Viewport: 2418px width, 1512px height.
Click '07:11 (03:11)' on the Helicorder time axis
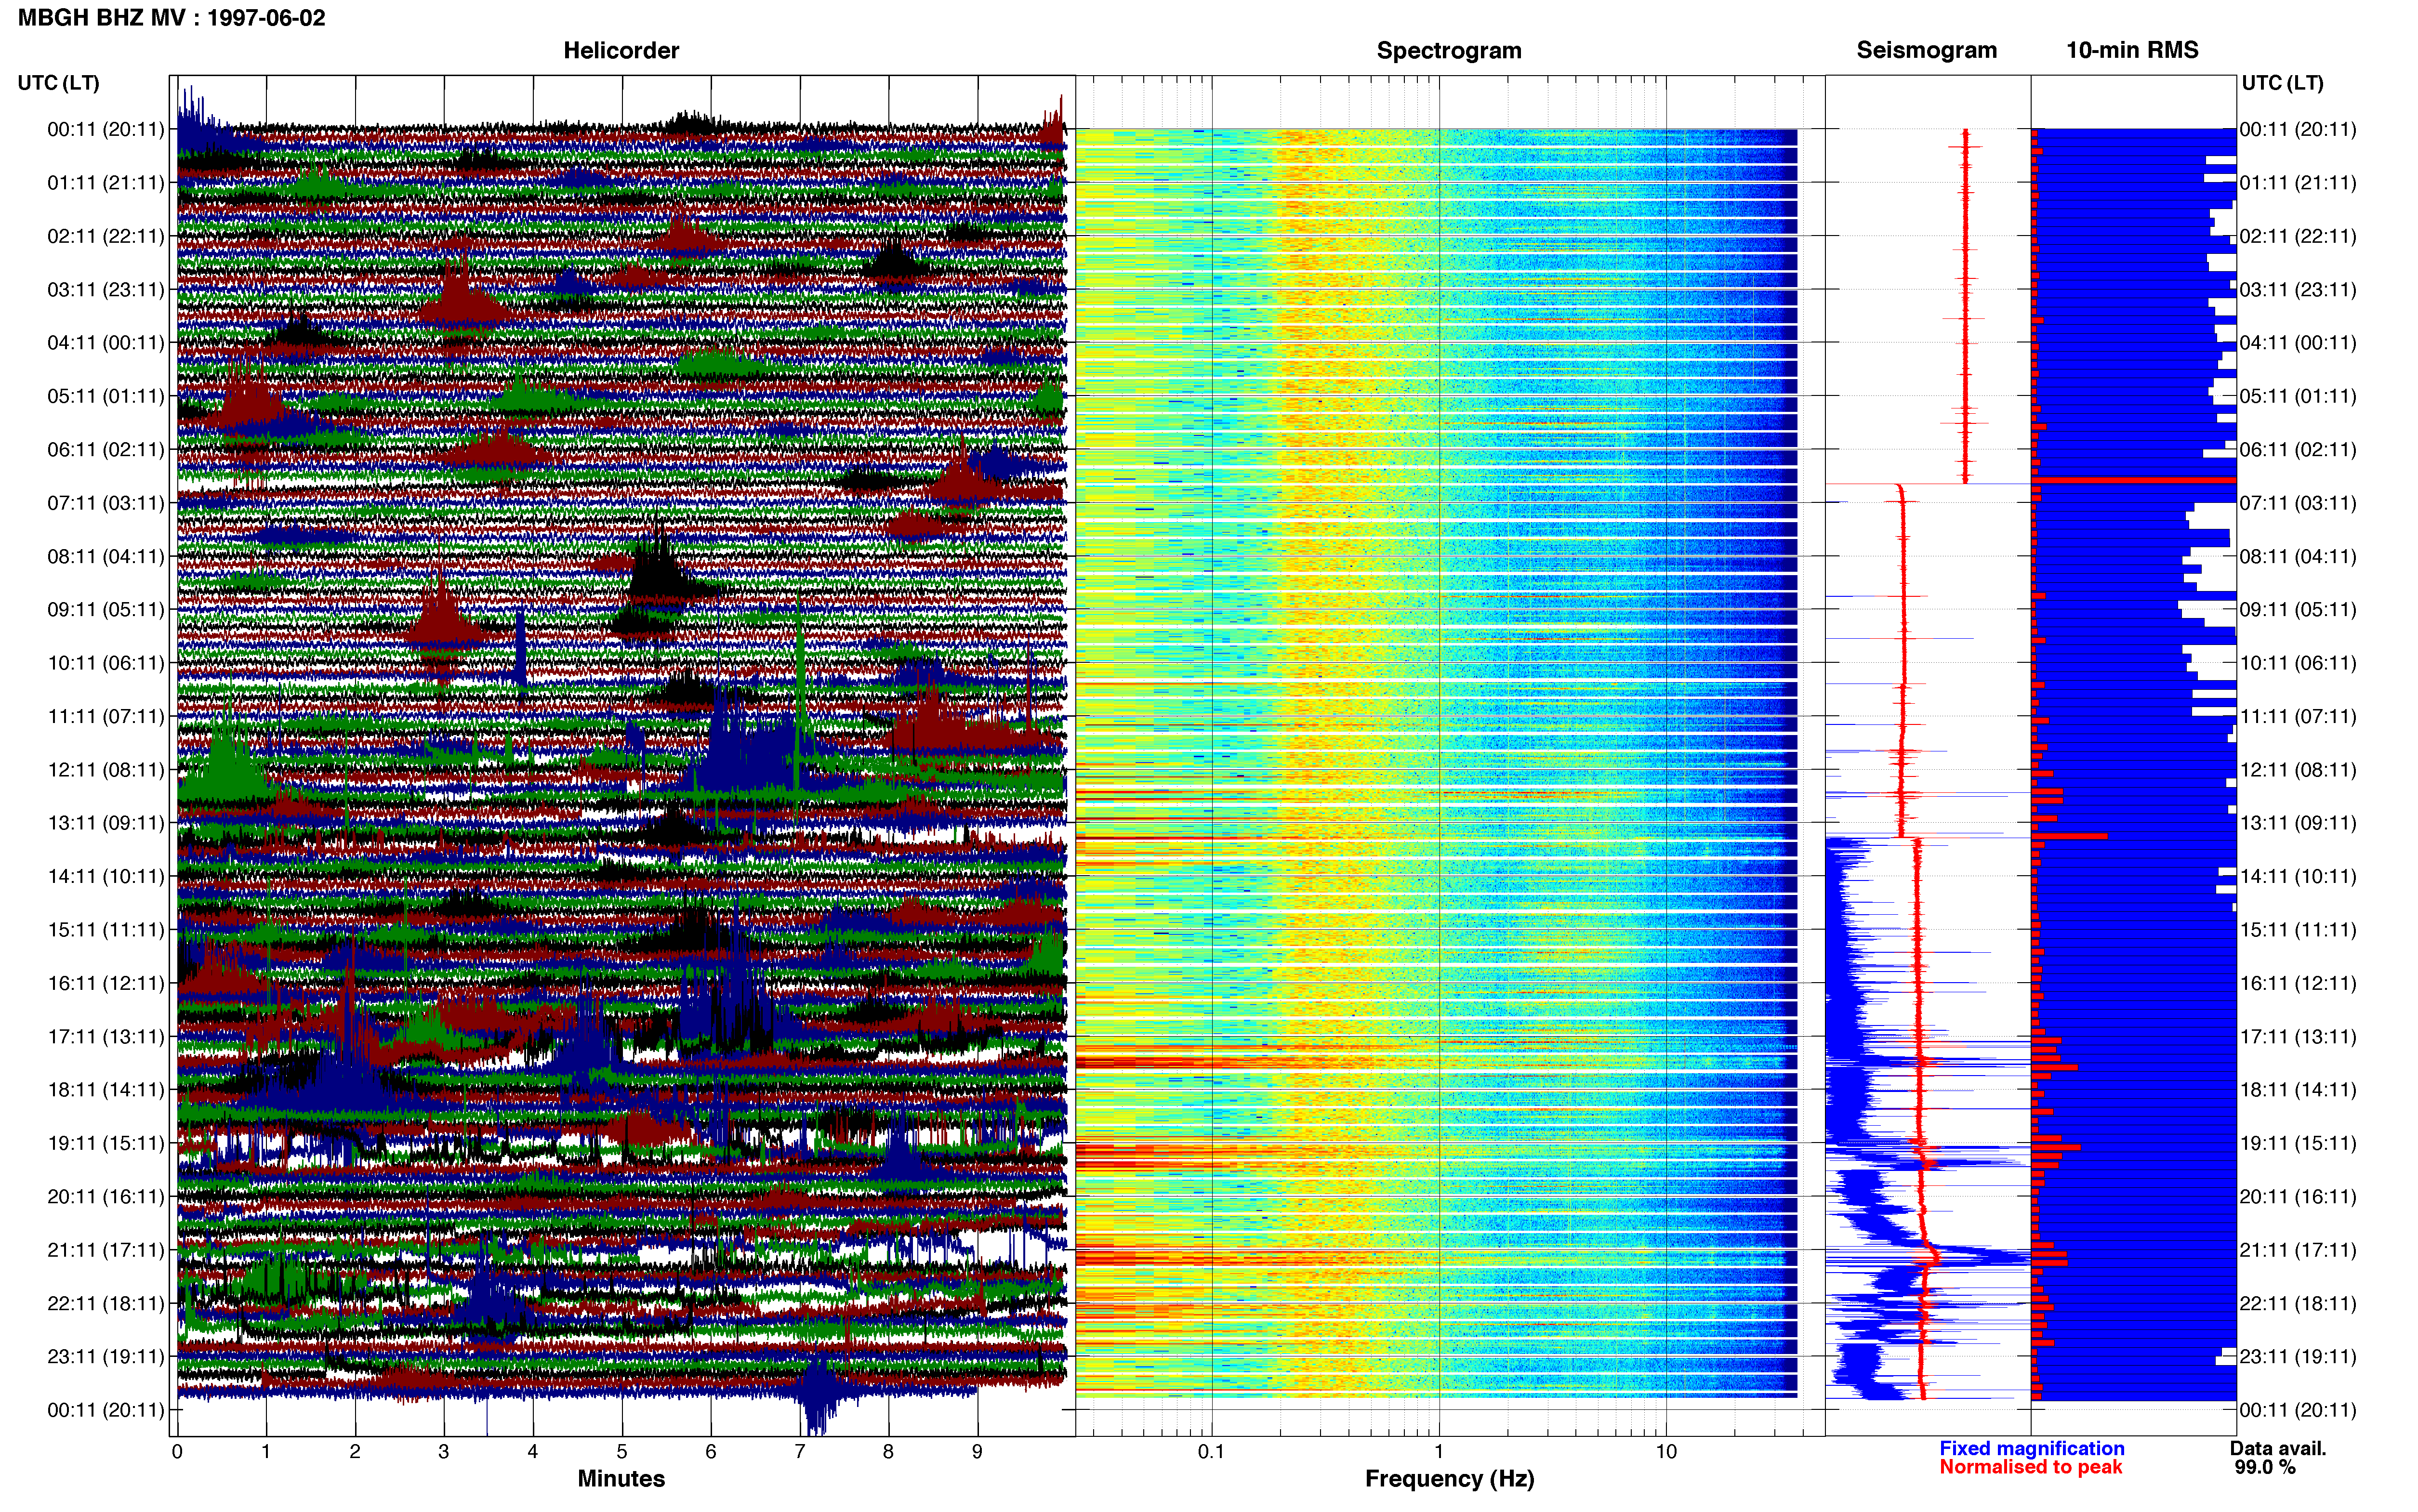coord(106,503)
